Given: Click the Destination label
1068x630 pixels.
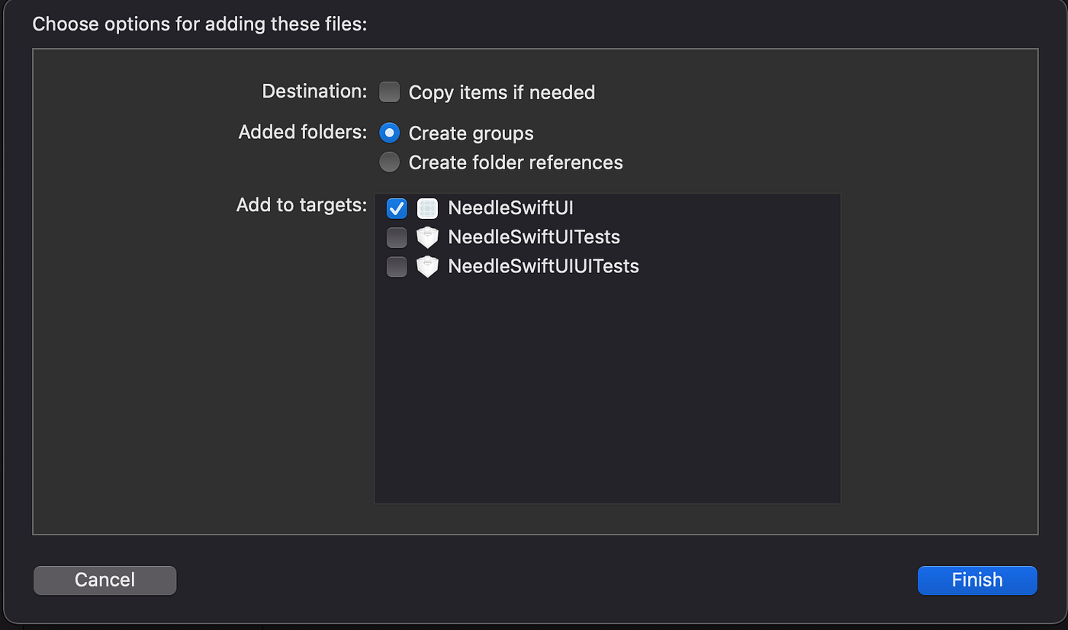Looking at the screenshot, I should coord(314,91).
